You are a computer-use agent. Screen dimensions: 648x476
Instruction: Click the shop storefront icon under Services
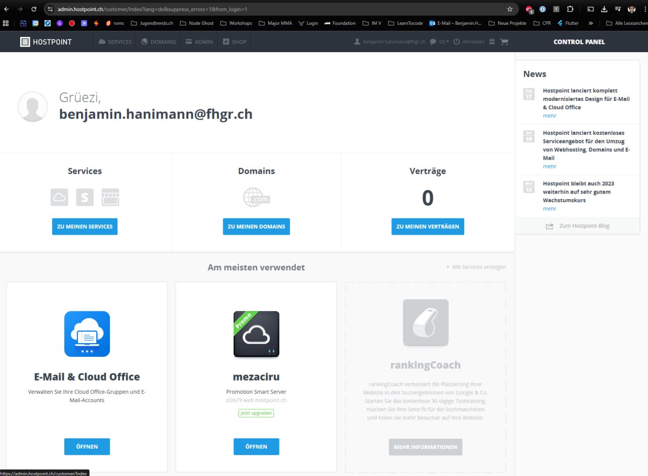(x=110, y=197)
